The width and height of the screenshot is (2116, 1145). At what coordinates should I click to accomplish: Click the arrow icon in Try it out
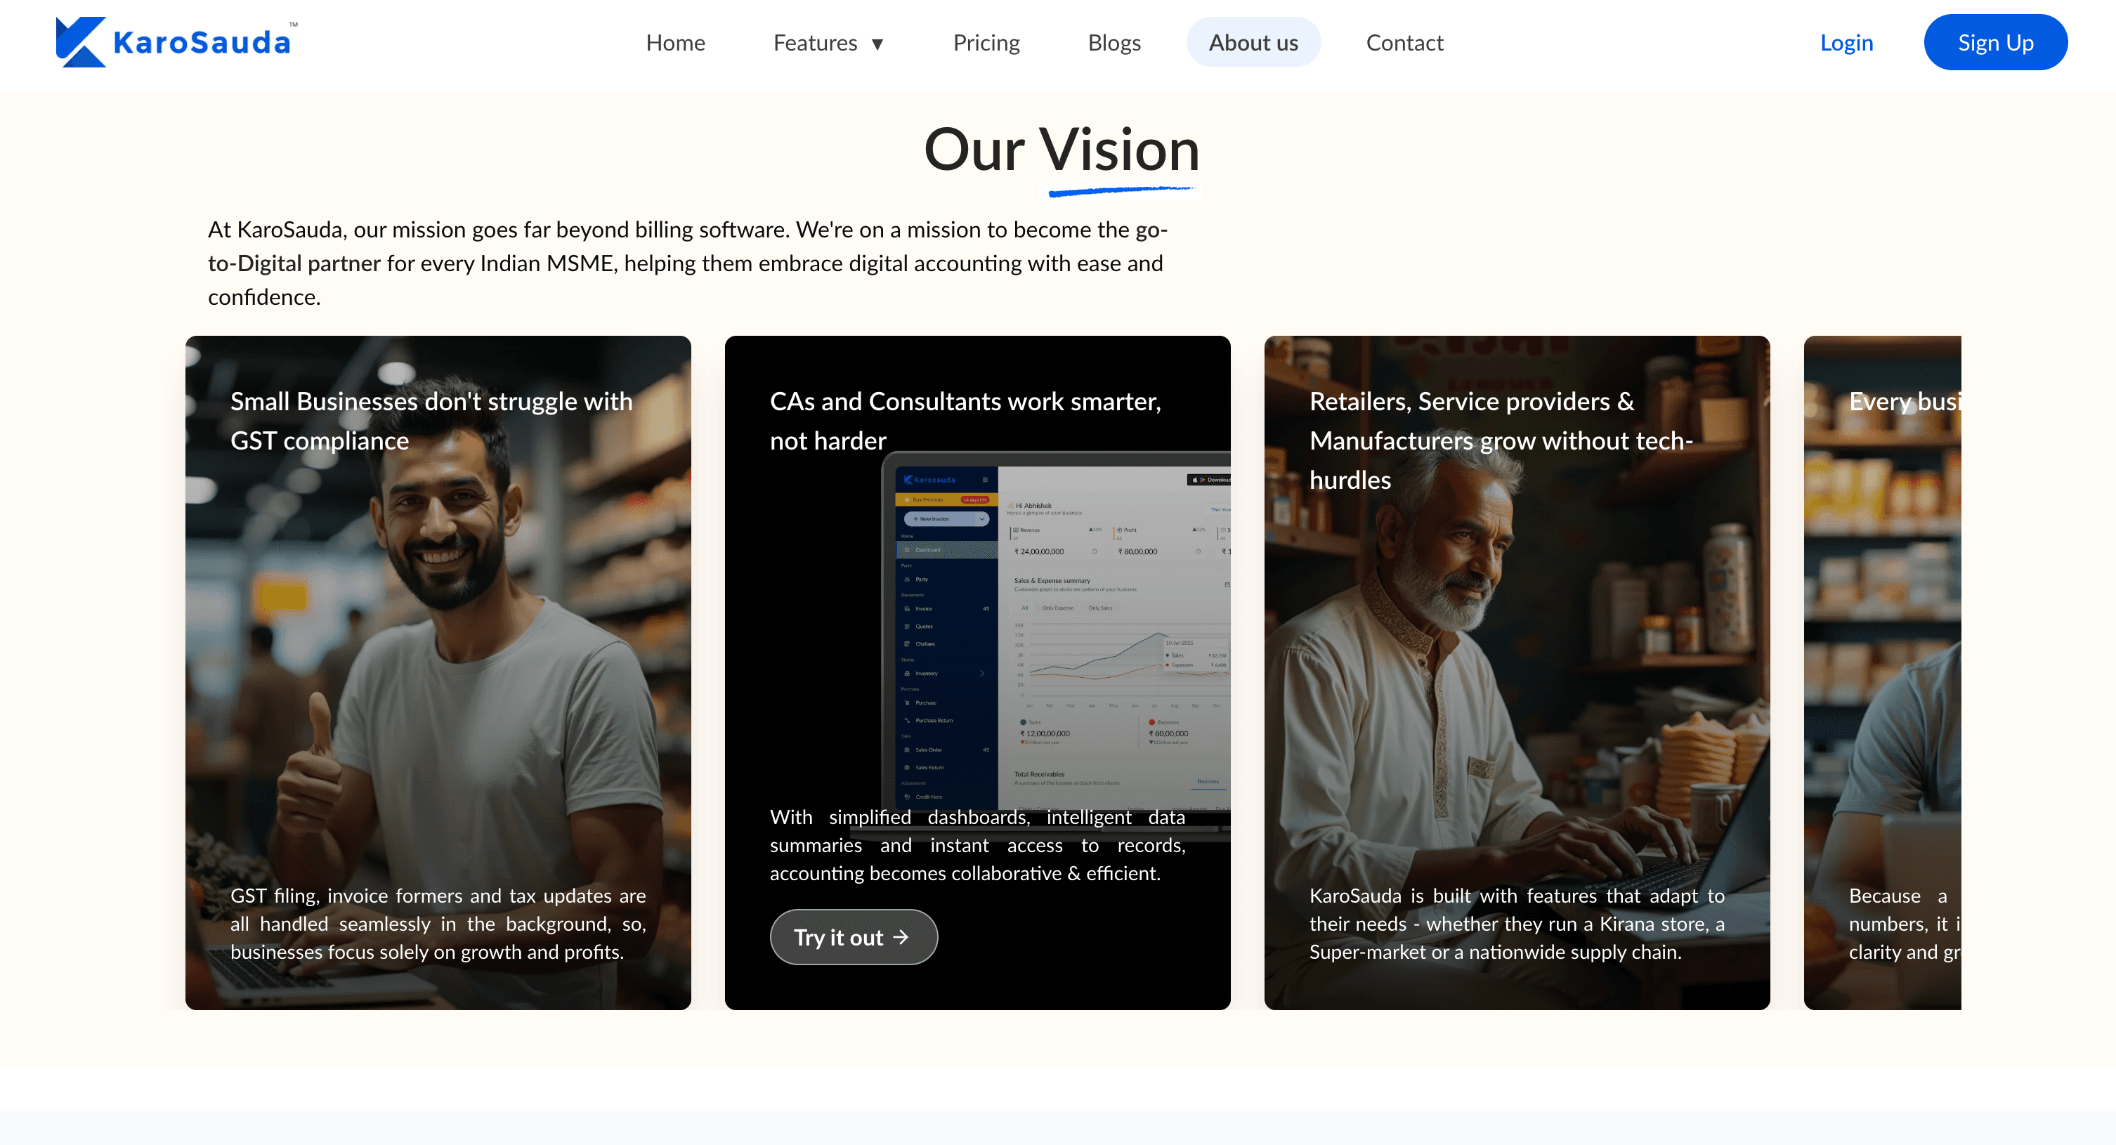pyautogui.click(x=901, y=937)
